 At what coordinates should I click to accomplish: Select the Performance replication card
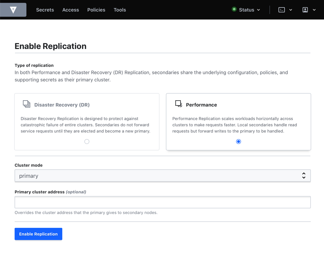[x=238, y=121]
